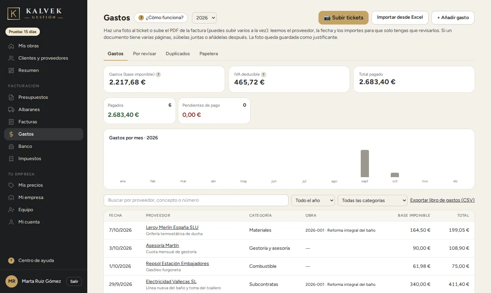Click the Pendientes de pago card
Image resolution: width=491 pixels, height=293 pixels.
(x=214, y=111)
